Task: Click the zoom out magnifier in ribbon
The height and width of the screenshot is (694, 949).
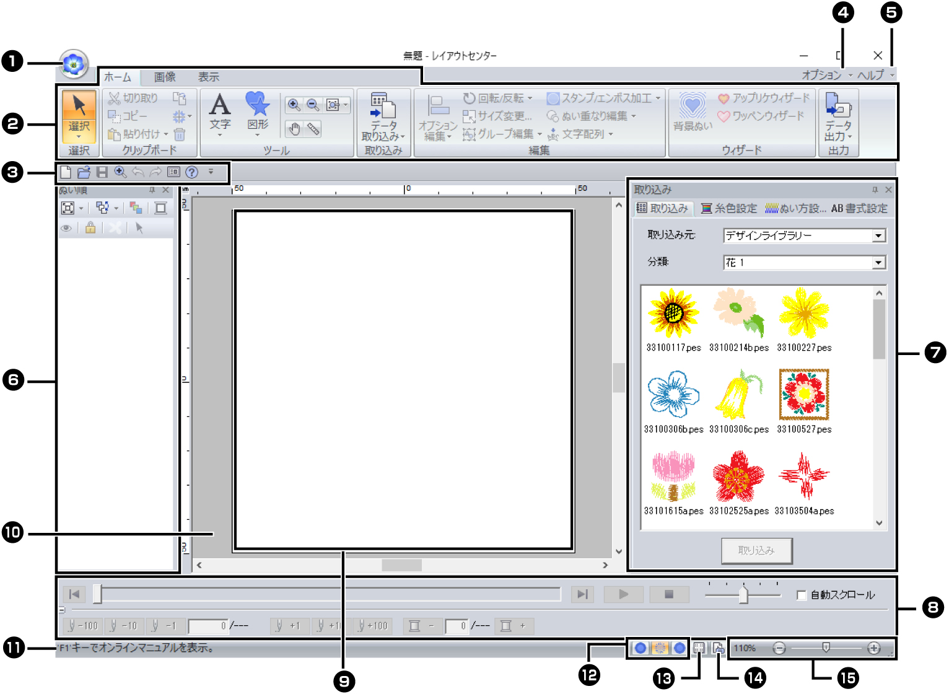Action: coord(313,105)
